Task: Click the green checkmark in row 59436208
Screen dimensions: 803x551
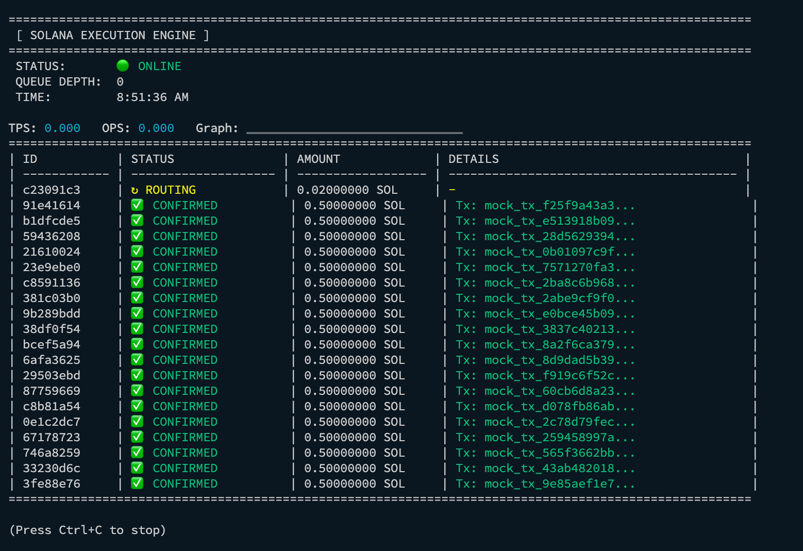Action: point(137,236)
